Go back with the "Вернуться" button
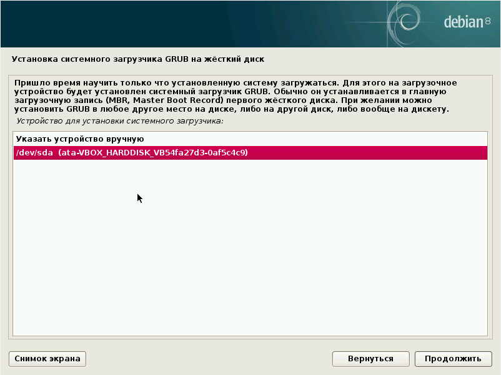 [x=370, y=359]
